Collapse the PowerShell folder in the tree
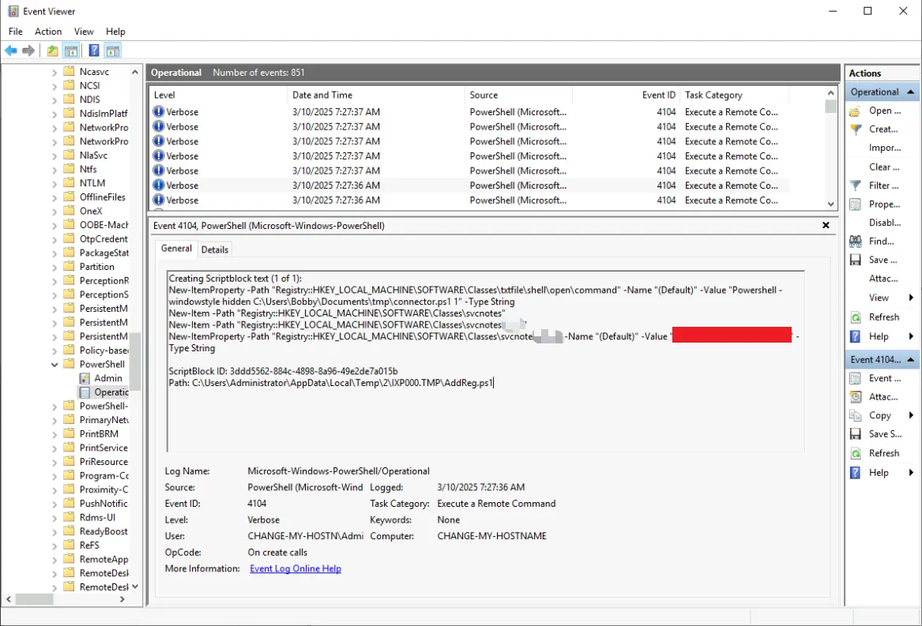Screen dimensions: 922x626 coord(55,365)
